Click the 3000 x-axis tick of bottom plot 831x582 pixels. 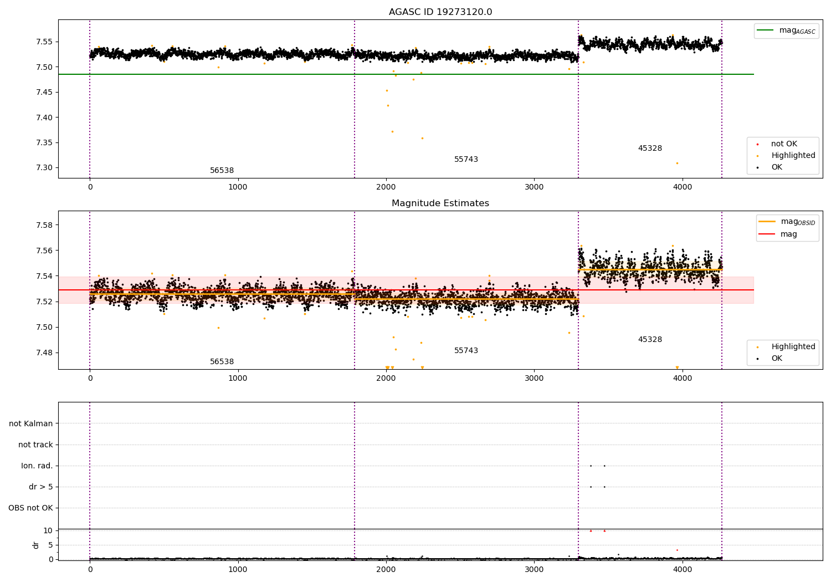point(534,569)
